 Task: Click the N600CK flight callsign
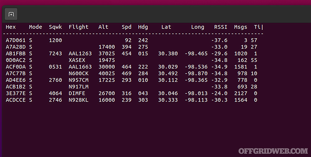tap(78, 74)
